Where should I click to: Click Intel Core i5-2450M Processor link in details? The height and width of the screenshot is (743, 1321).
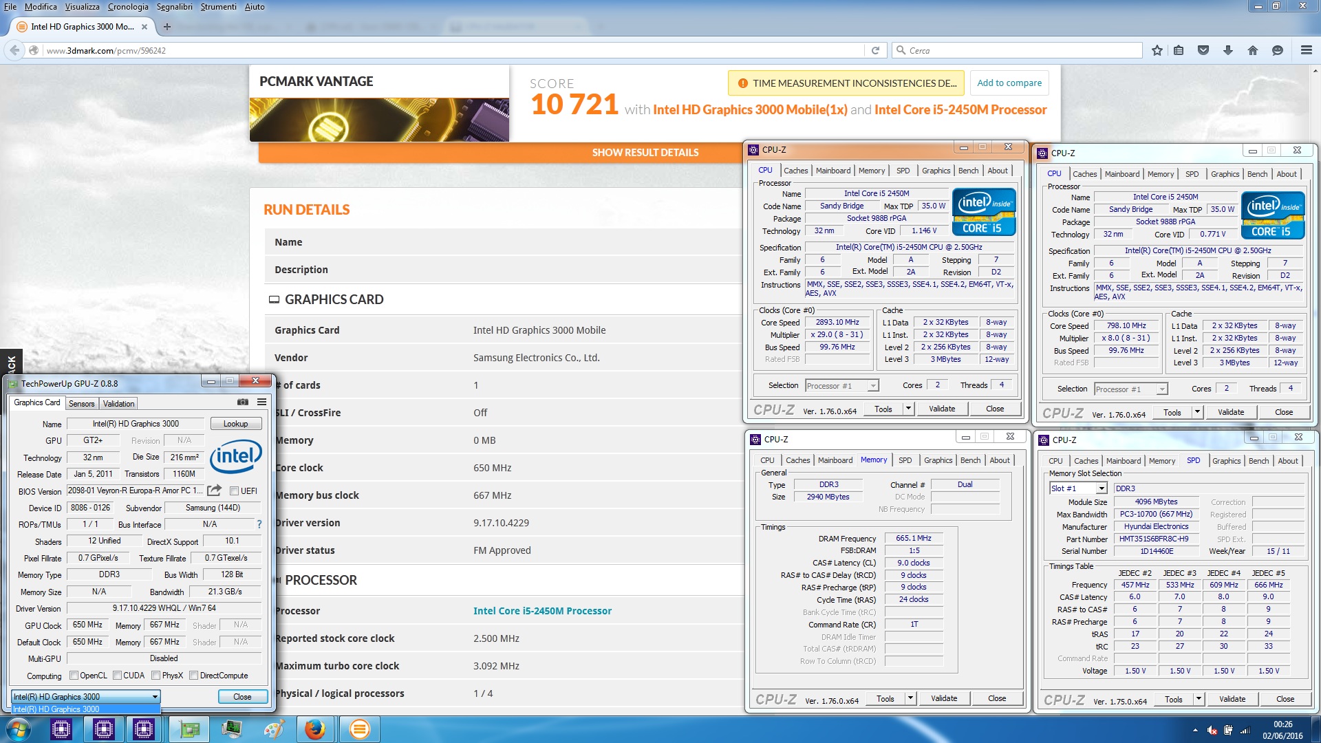pos(542,611)
